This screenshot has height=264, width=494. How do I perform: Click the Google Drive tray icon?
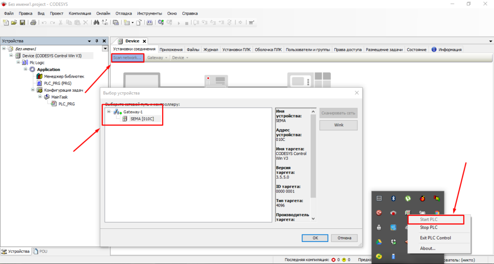(379, 242)
